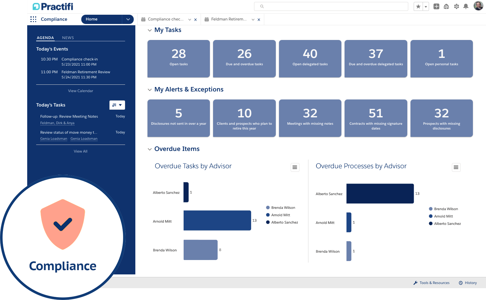Collapse the Overdue Items section
This screenshot has height=300, width=486.
tap(150, 149)
